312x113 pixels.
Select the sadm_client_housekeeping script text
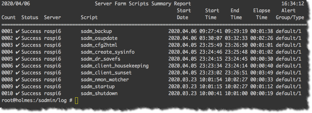115,66
